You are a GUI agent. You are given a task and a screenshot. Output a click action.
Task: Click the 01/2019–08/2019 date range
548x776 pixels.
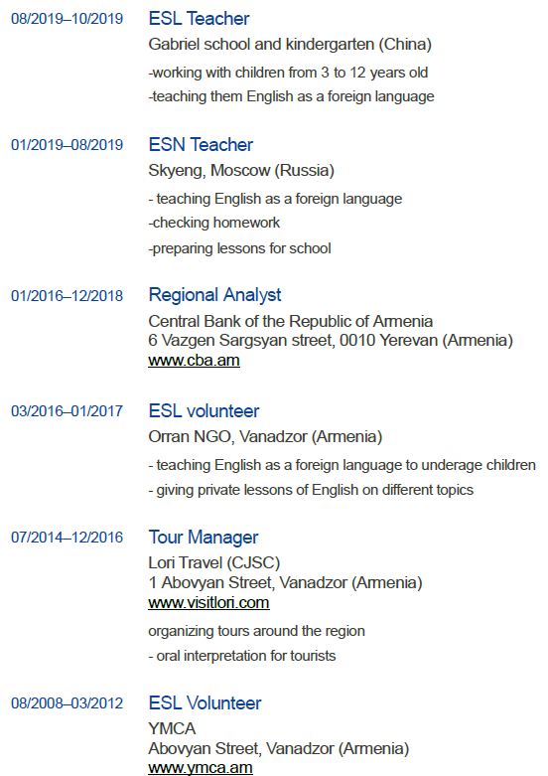pos(68,145)
